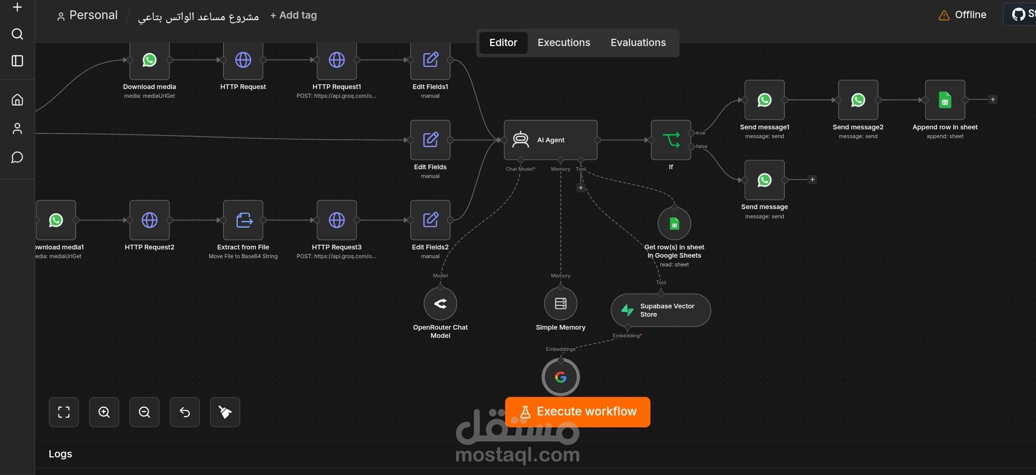Select the HTTP Request3 node

point(337,220)
